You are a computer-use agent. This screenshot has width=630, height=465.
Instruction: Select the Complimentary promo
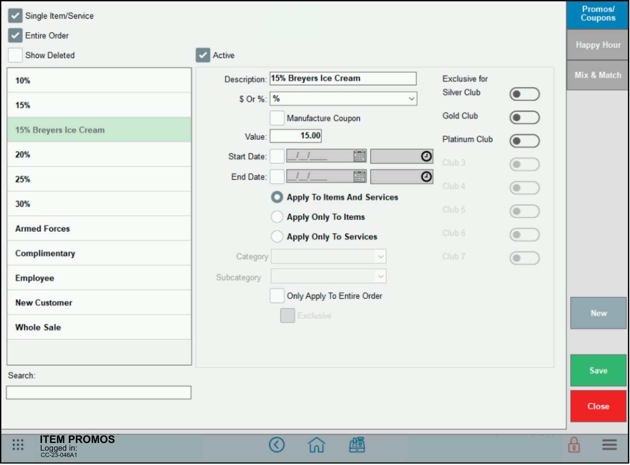[x=99, y=253]
